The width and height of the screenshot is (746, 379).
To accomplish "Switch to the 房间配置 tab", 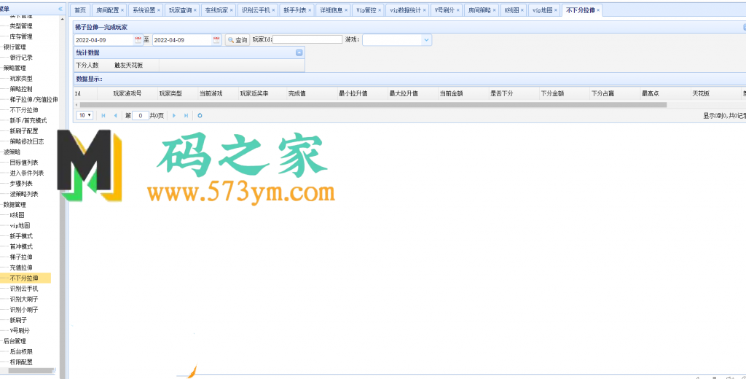I will click(108, 10).
